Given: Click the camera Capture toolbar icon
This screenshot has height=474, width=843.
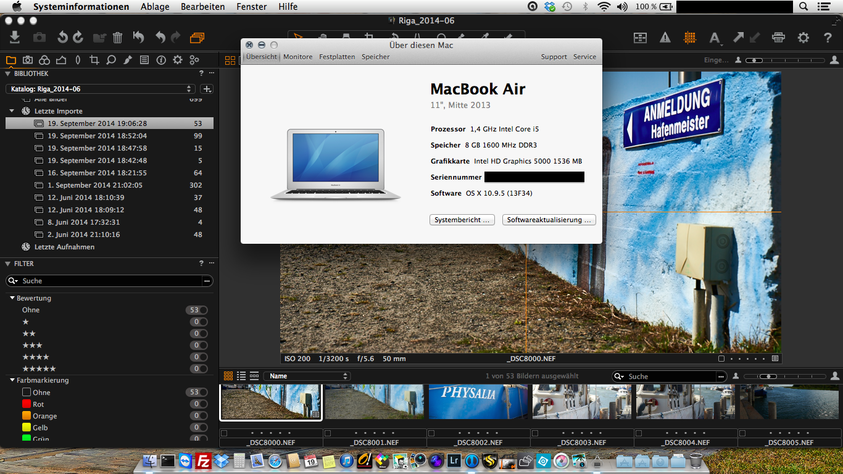Looking at the screenshot, I should (x=39, y=38).
